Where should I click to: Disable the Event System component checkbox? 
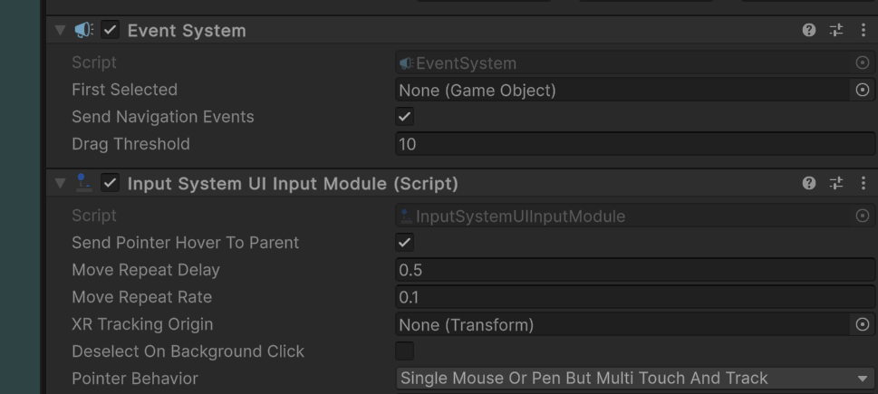coord(110,31)
